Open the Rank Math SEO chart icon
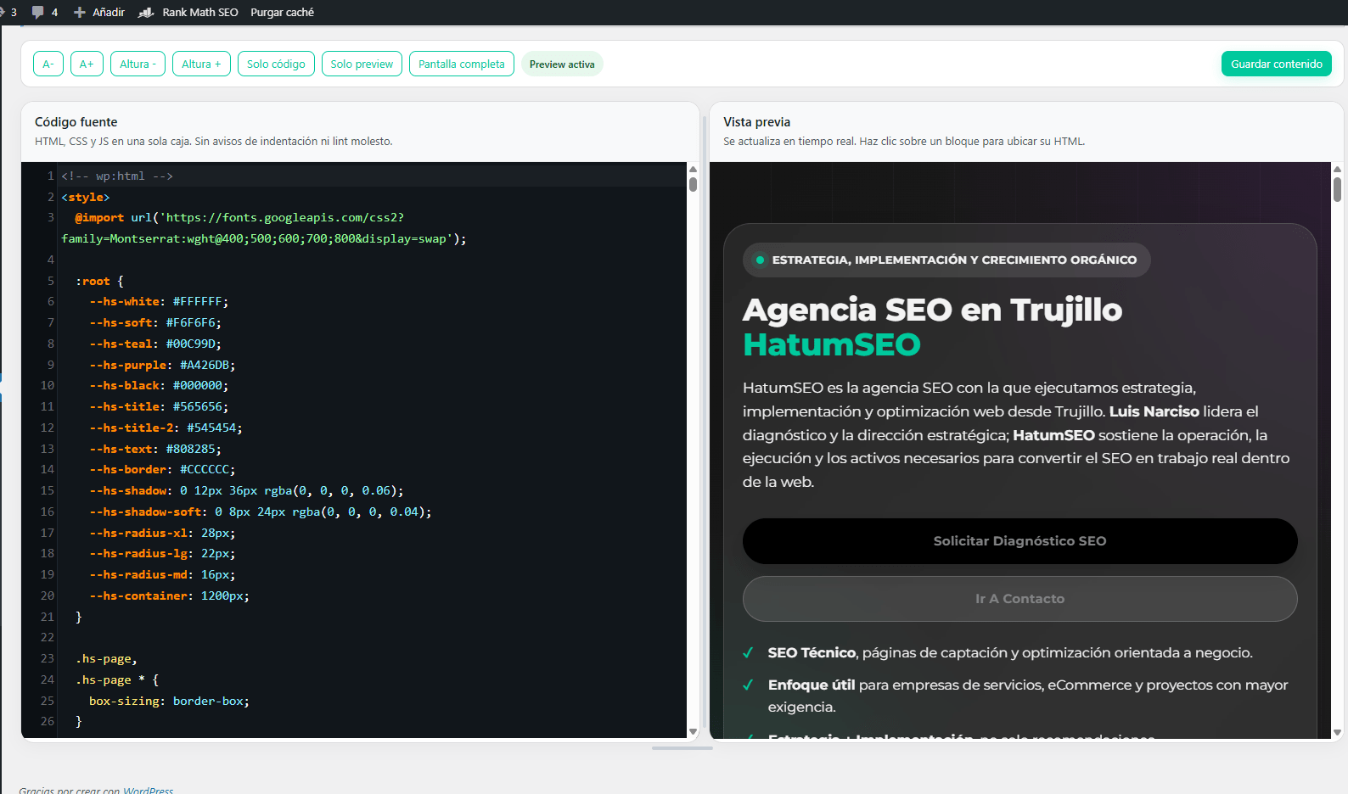 tap(146, 12)
